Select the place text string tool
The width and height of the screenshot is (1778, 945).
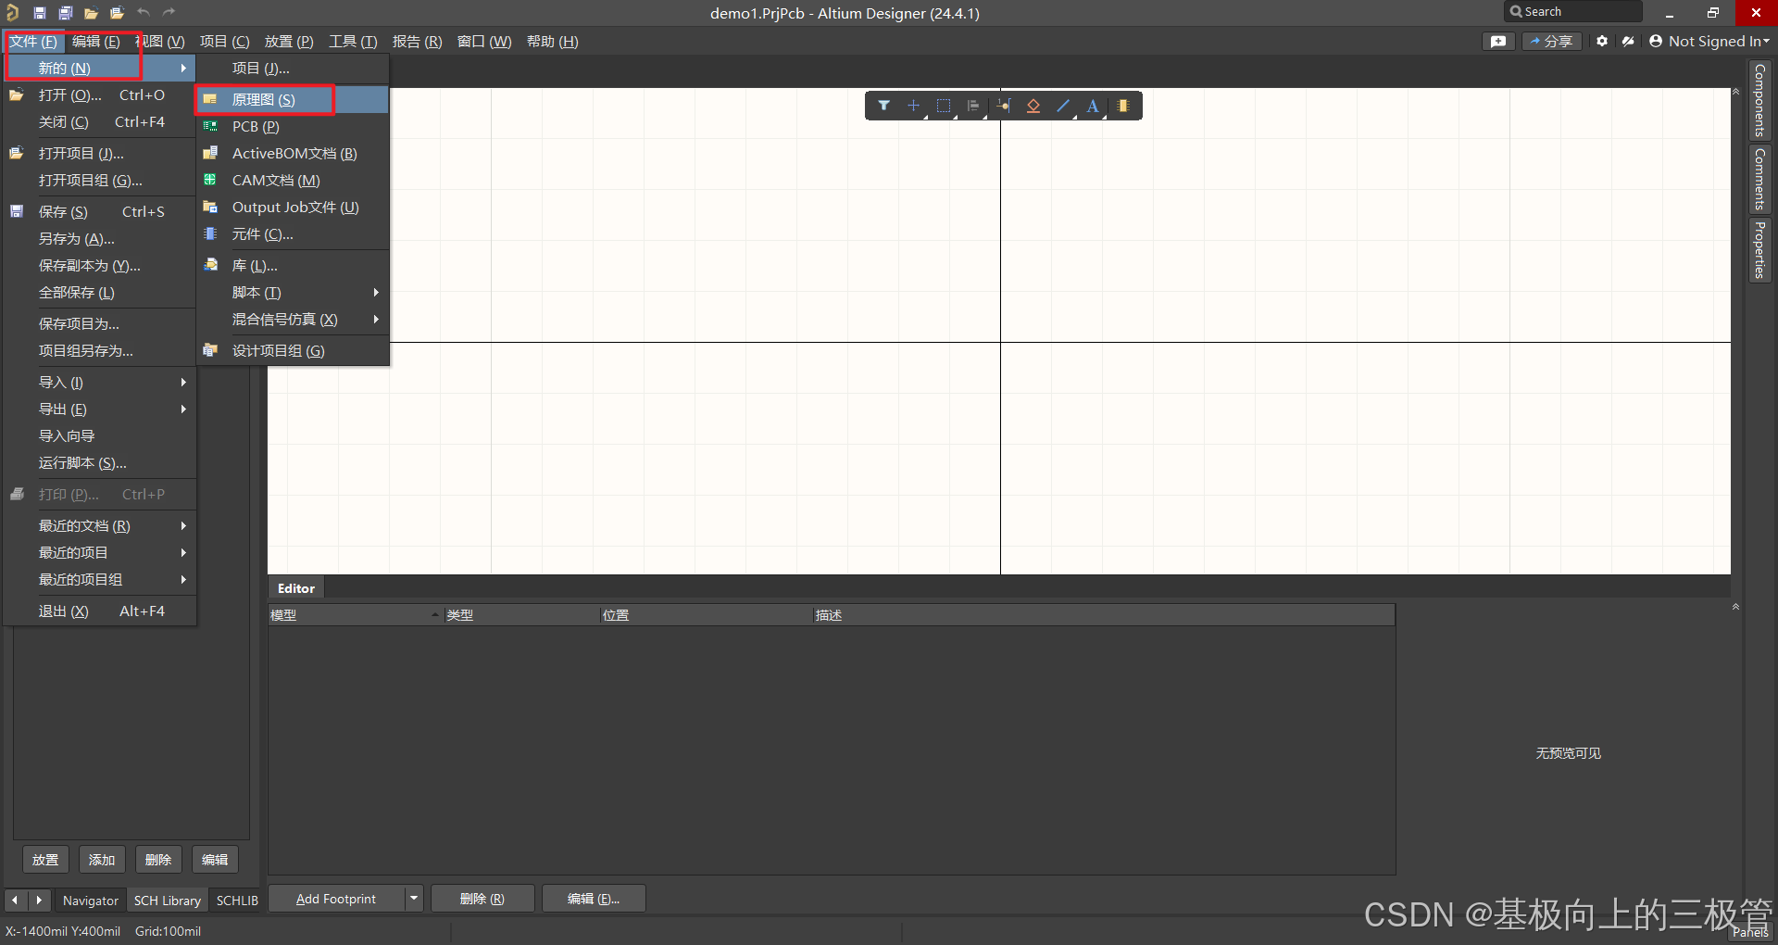coord(1093,106)
